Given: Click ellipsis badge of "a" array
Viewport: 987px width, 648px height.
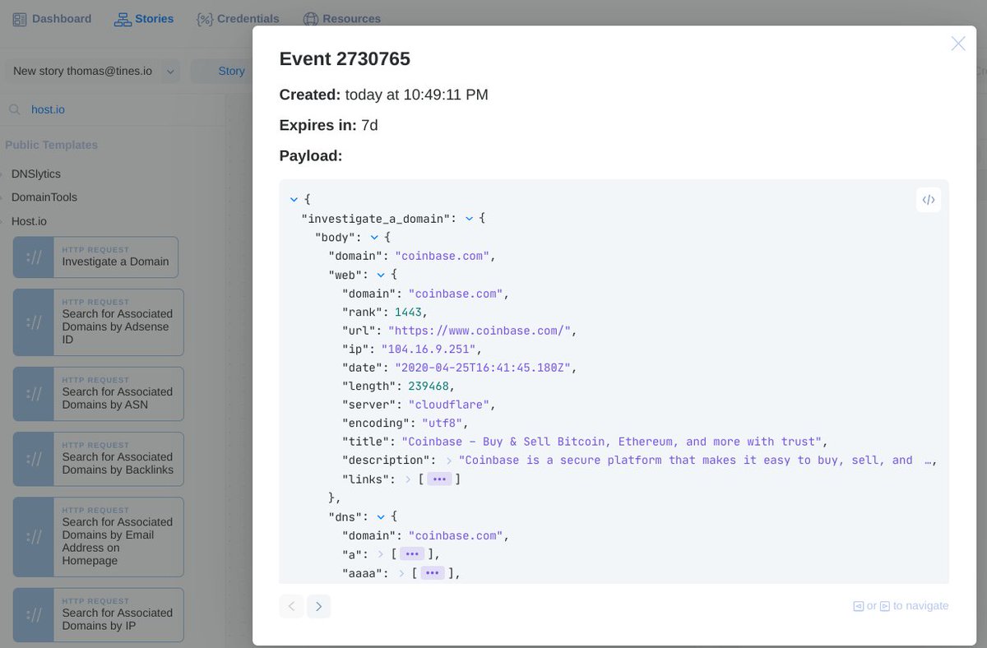Looking at the screenshot, I should click(x=411, y=554).
